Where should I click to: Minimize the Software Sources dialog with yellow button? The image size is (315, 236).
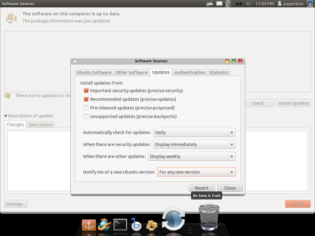(227, 61)
